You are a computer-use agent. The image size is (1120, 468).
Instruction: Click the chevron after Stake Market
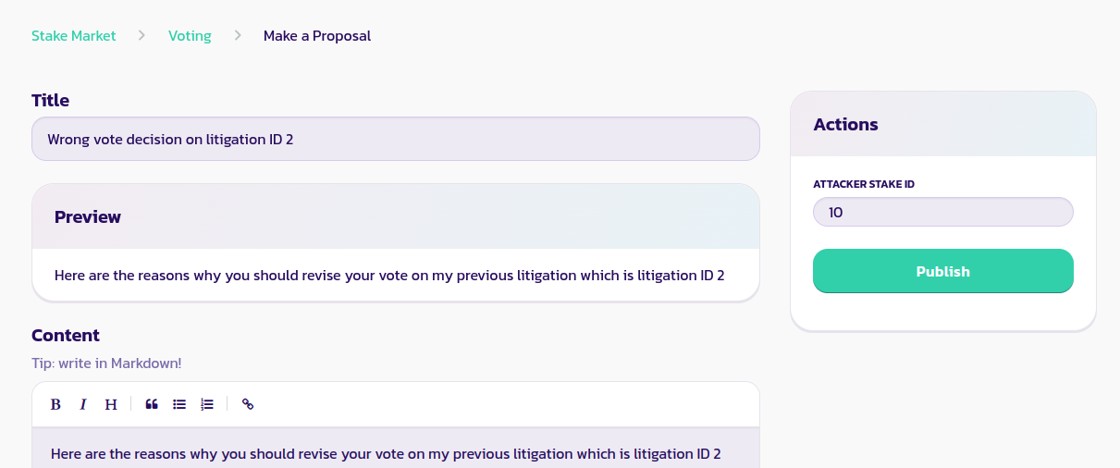coord(142,36)
